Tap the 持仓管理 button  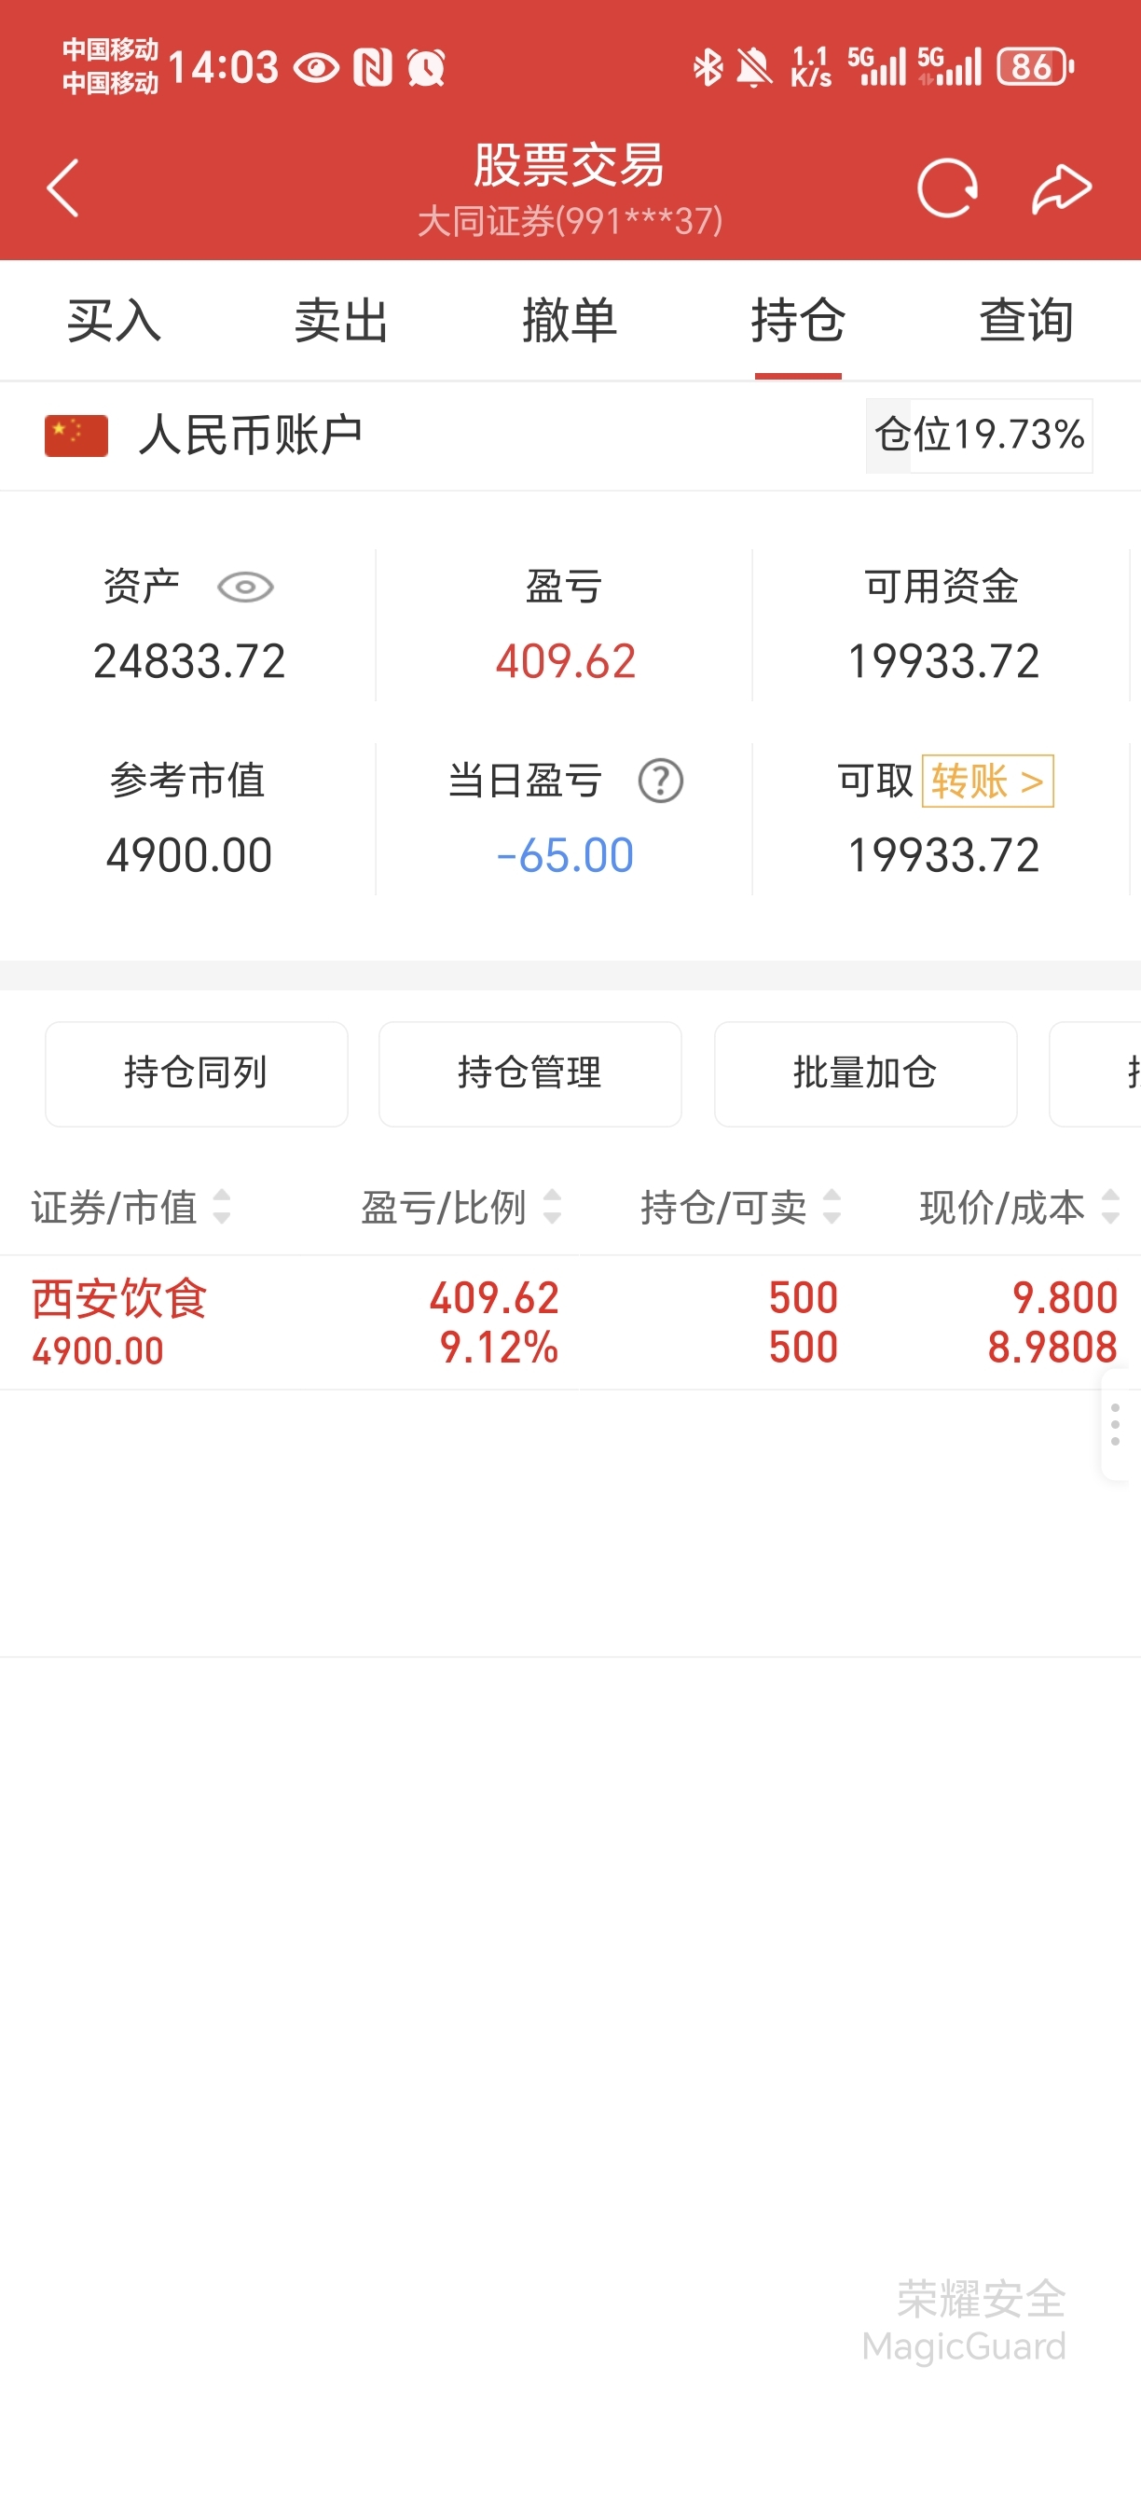click(530, 1073)
